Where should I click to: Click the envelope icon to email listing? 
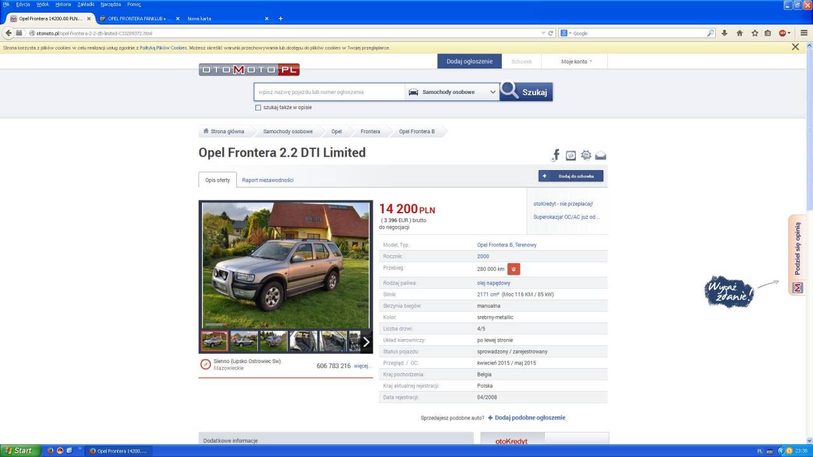(x=600, y=156)
